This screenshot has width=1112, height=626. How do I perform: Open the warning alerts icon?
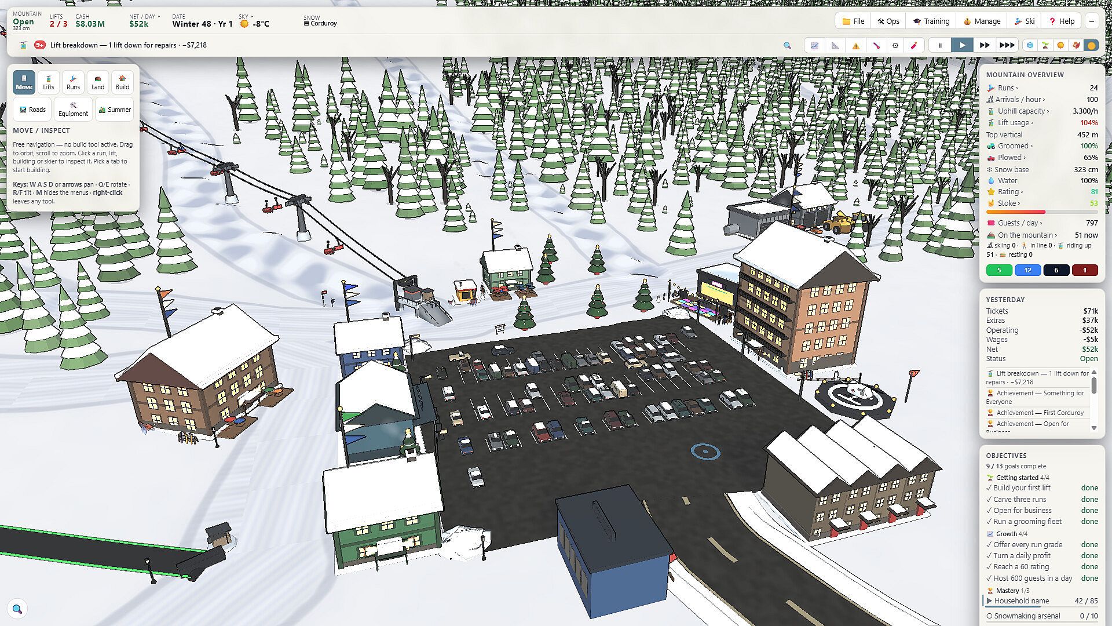855,45
